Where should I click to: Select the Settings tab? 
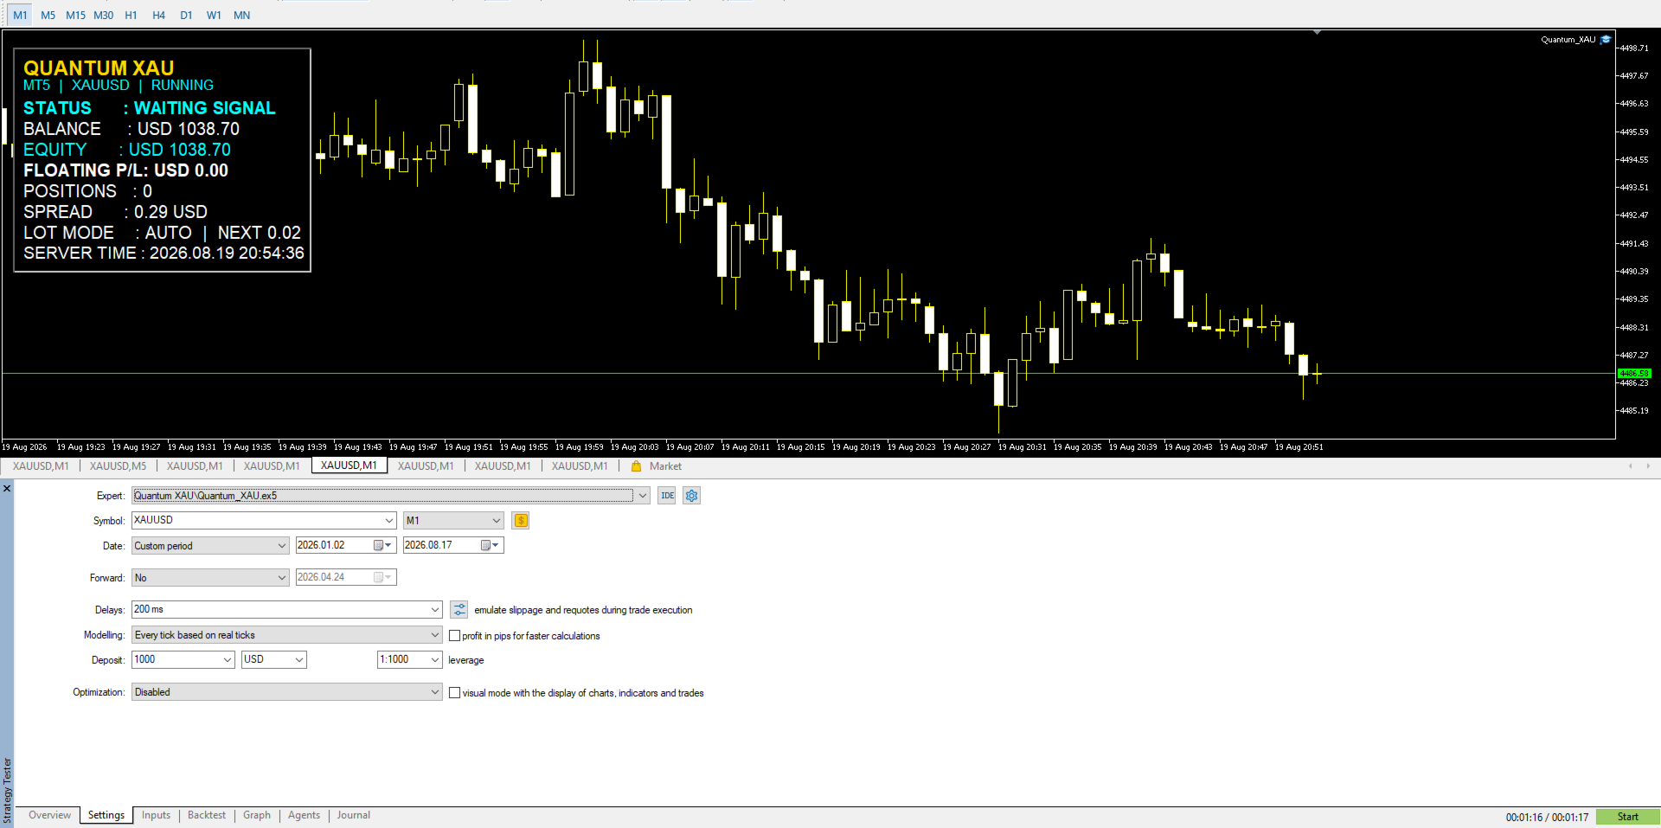click(106, 816)
